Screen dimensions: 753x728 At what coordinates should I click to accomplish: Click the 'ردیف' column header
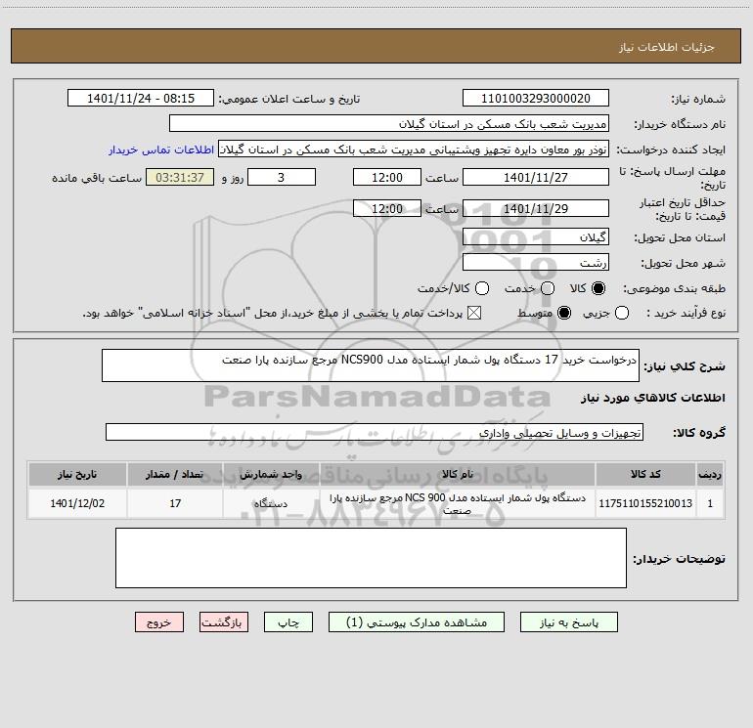pos(710,475)
